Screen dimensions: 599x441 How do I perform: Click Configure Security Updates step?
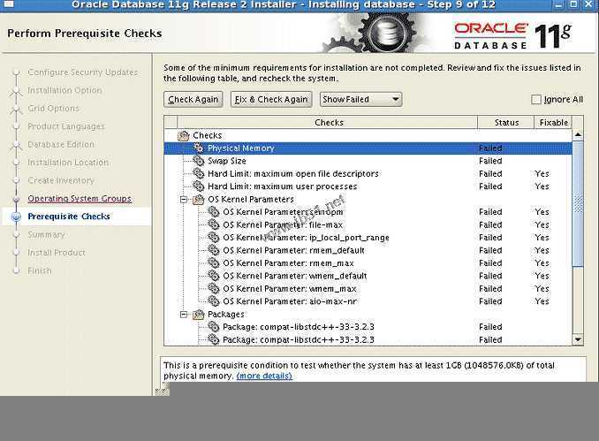pyautogui.click(x=83, y=72)
